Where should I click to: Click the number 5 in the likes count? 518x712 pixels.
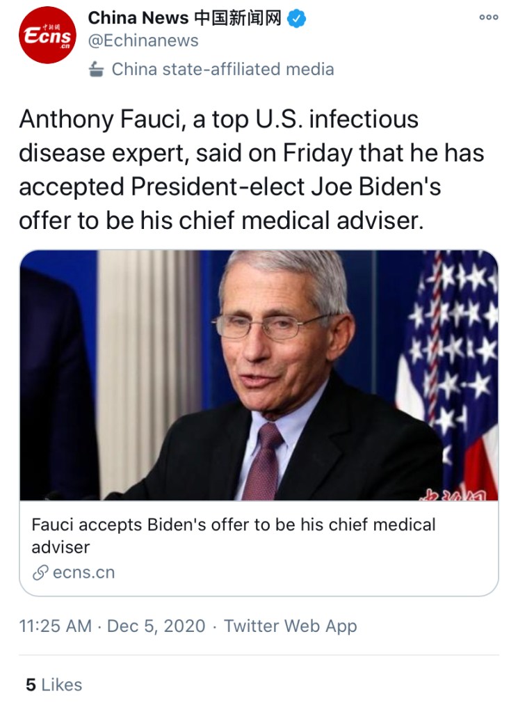click(x=31, y=685)
